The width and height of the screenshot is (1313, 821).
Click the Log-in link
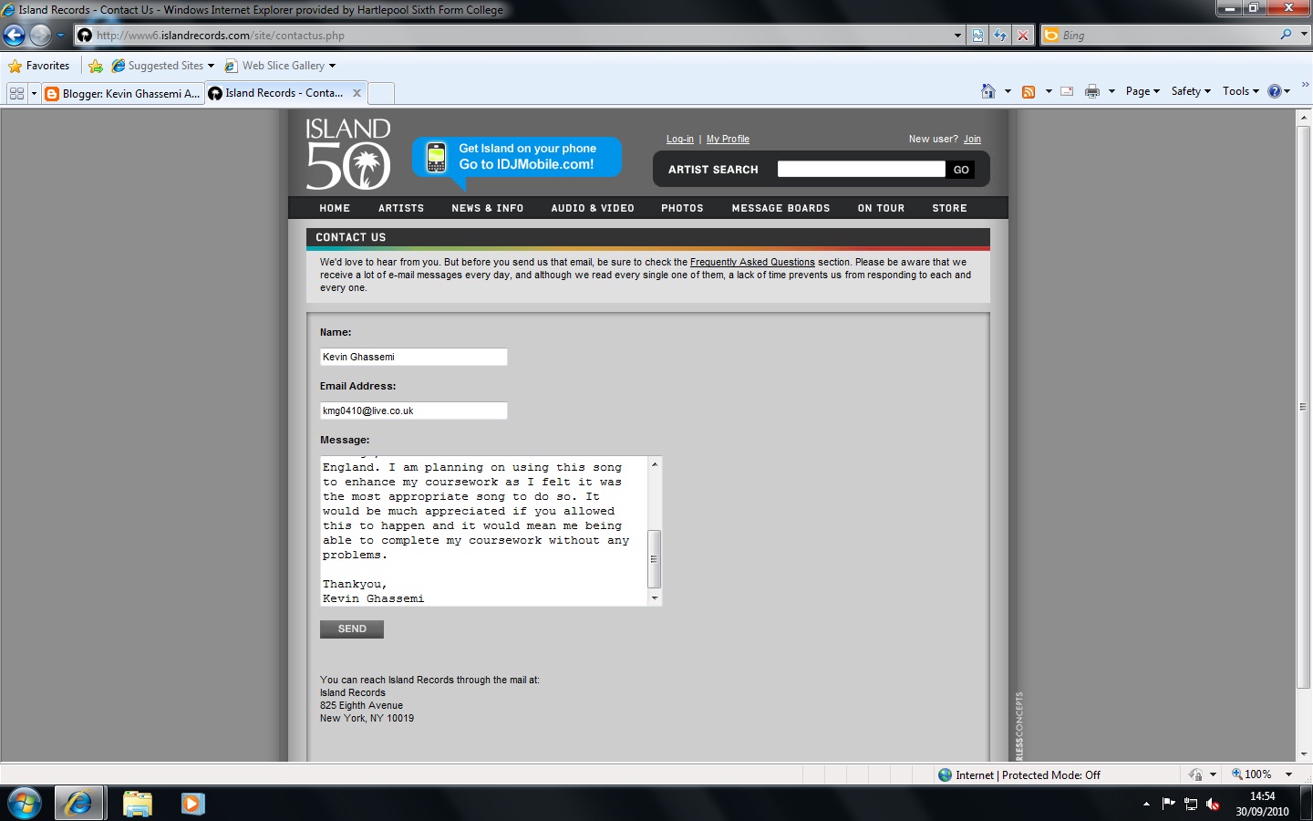680,140
